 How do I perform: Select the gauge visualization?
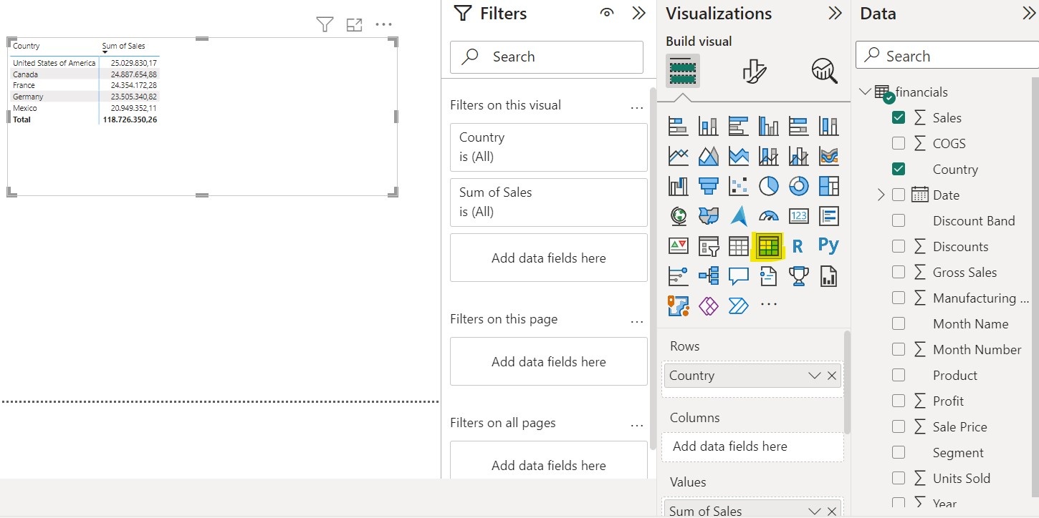click(x=768, y=215)
